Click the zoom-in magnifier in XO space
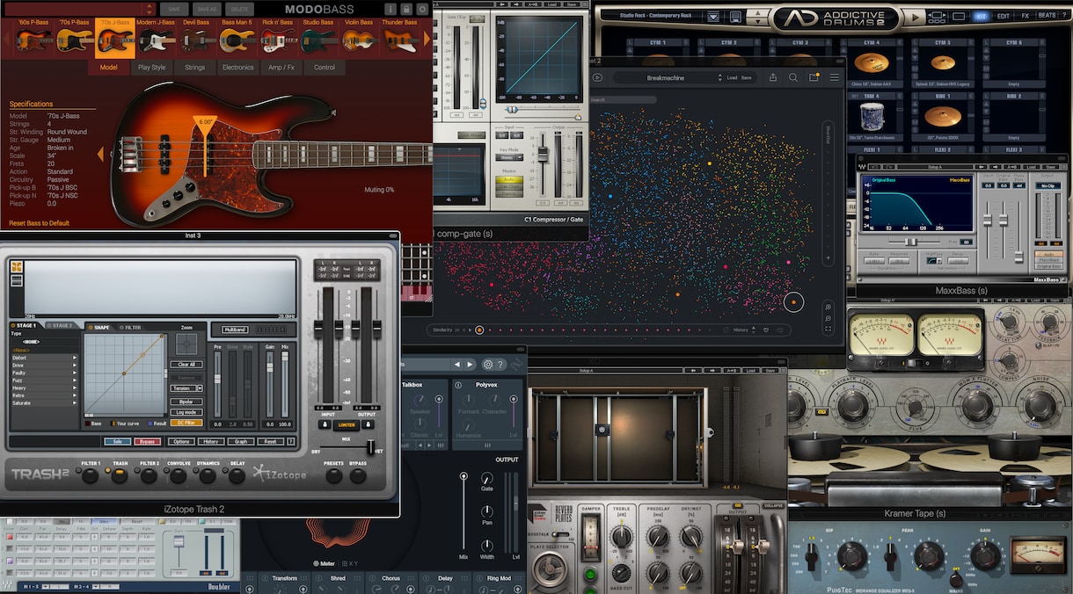This screenshot has width=1073, height=594. (x=828, y=307)
